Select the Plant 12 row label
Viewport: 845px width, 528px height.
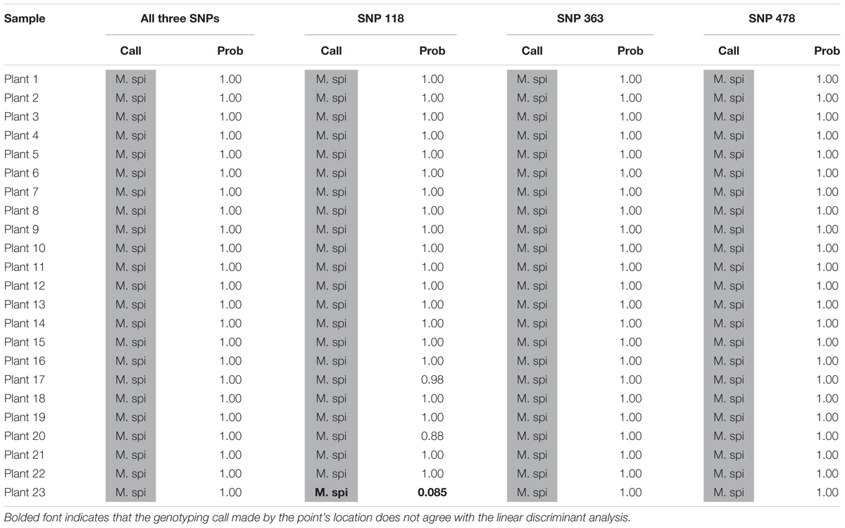24,286
